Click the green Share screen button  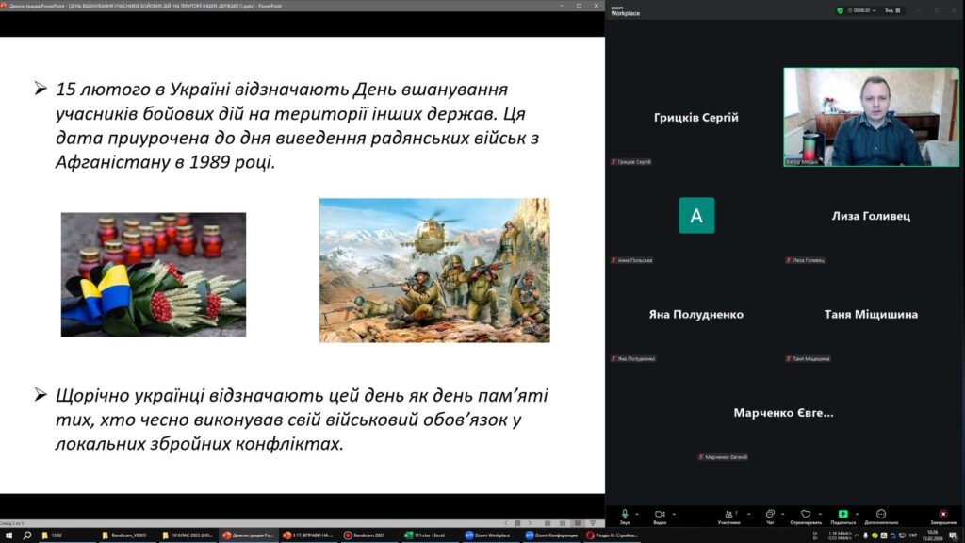point(843,514)
